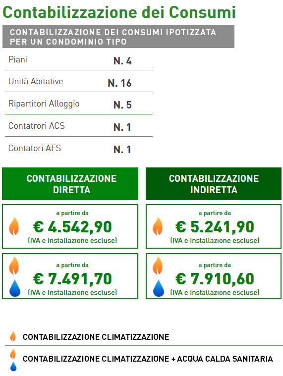Click the water drop icon beside € 7.491,70
Screen dimensions: 283x376
click(x=15, y=288)
